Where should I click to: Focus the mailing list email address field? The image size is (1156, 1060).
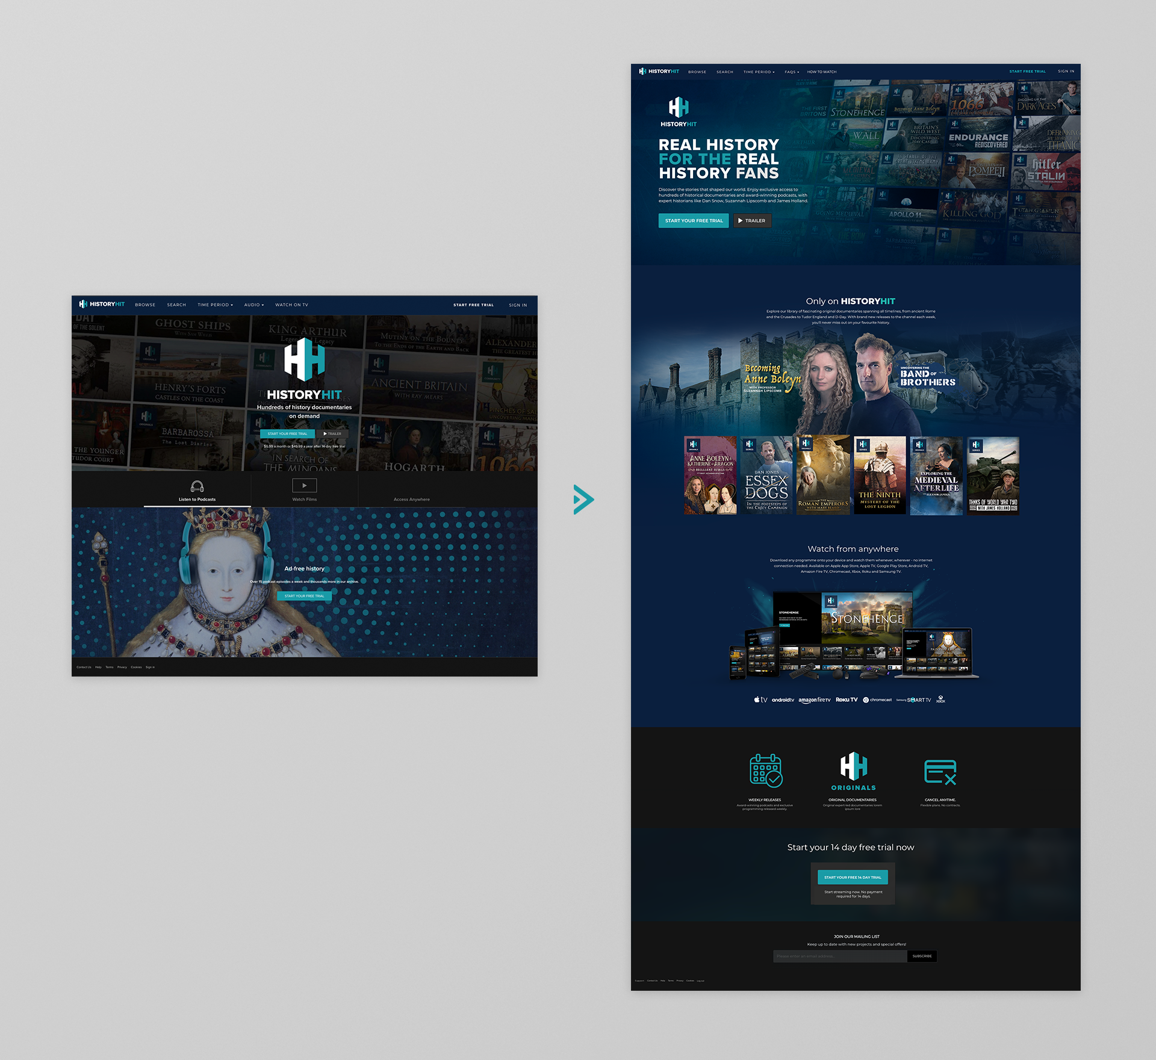(x=840, y=956)
